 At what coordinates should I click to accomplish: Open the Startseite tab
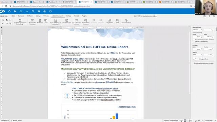click(x=21, y=16)
